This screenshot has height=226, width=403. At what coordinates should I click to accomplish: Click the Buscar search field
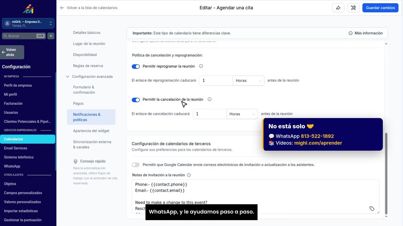coord(24,36)
